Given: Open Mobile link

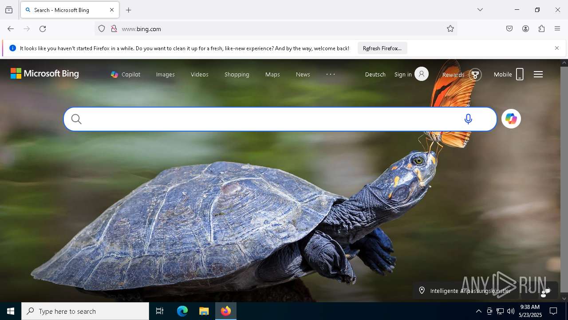Looking at the screenshot, I should pos(503,74).
